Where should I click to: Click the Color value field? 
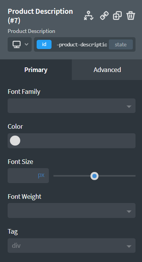click(x=72, y=141)
